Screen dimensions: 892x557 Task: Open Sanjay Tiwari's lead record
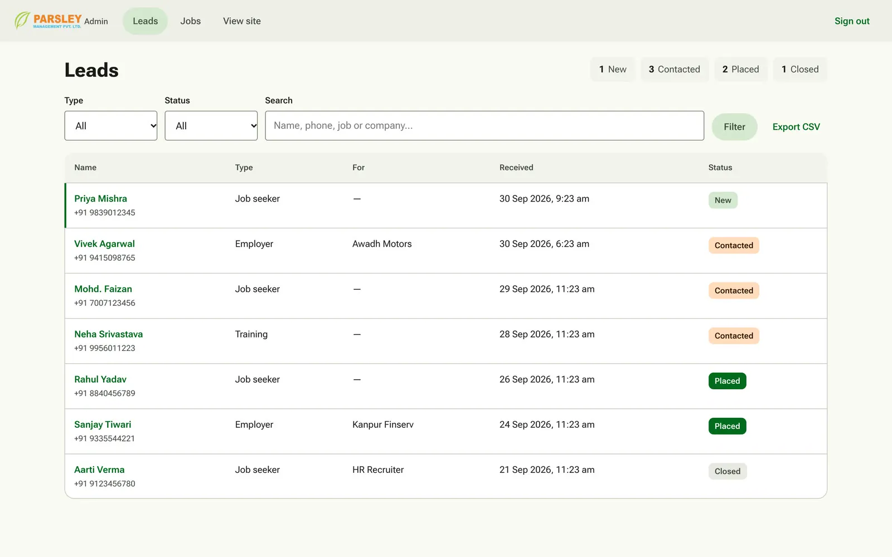103,424
